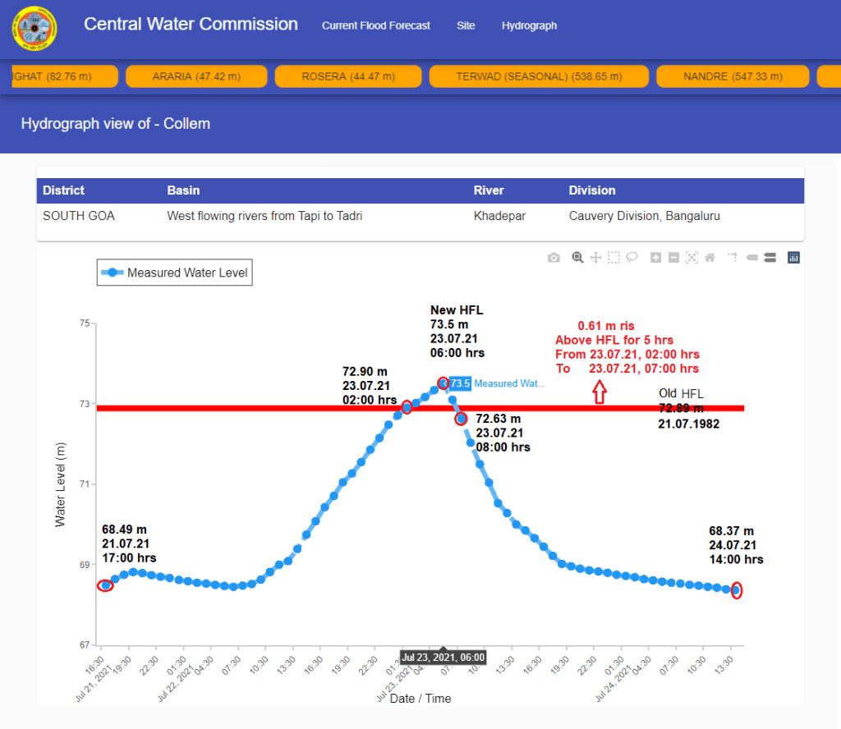Download the plot using the camera icon
This screenshot has width=841, height=729.
pyautogui.click(x=554, y=258)
